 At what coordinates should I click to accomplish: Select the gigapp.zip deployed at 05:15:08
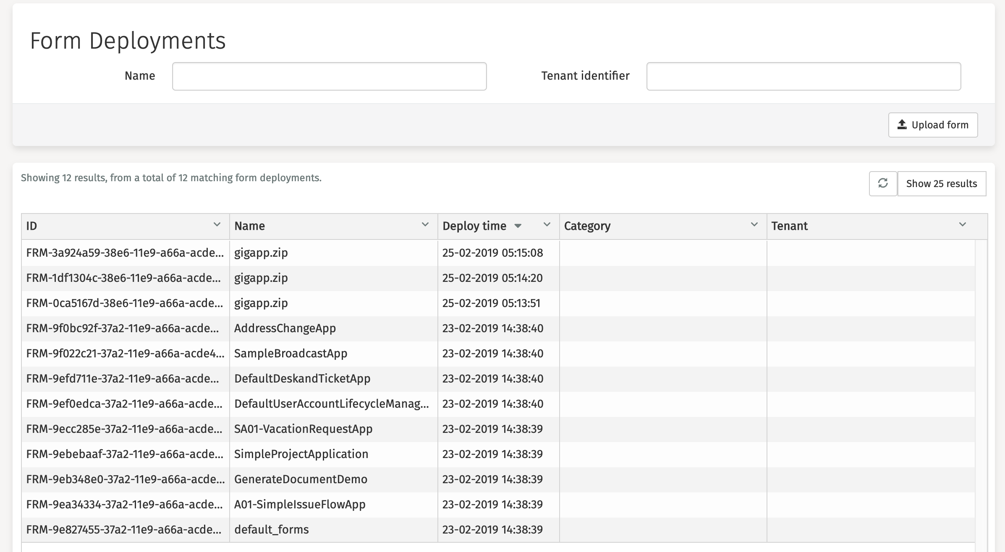point(261,253)
